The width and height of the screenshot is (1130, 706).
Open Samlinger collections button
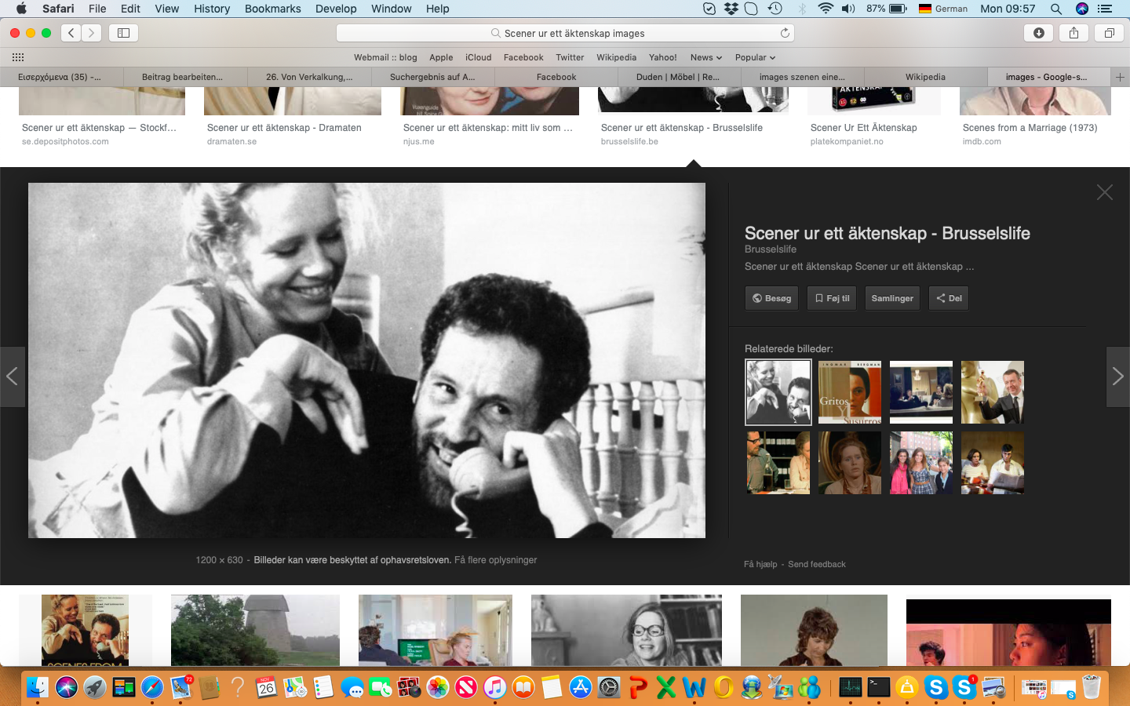(892, 298)
